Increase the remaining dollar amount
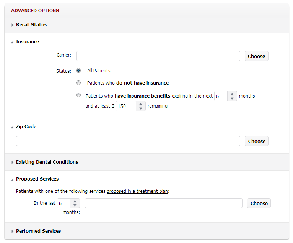The height and width of the screenshot is (243, 293). [141, 104]
